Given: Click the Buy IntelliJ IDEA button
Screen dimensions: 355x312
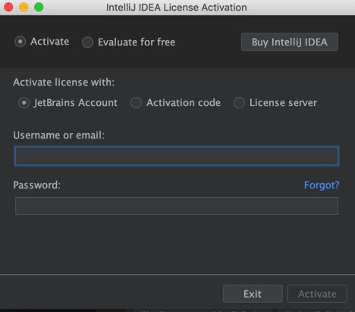Looking at the screenshot, I should [290, 42].
